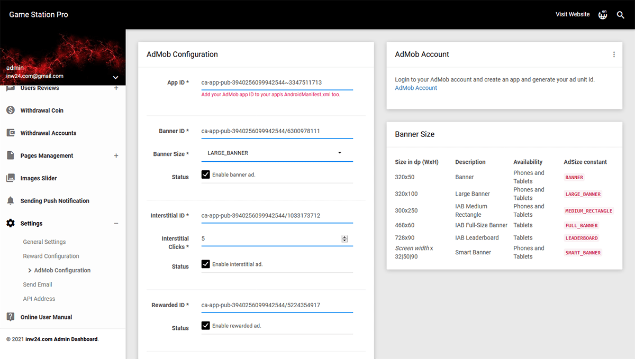Open the language globe icon
This screenshot has width=635, height=359.
pos(603,15)
